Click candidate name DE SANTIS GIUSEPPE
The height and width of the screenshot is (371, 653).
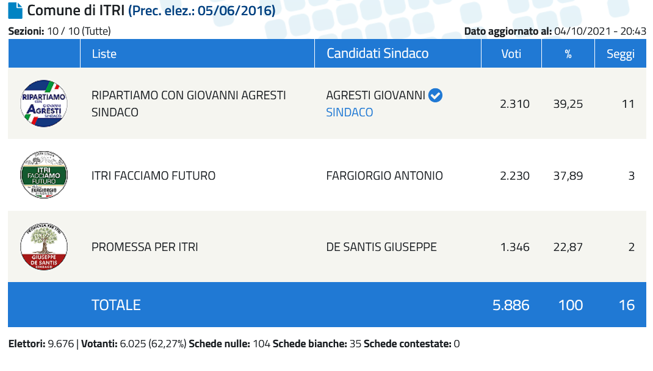point(381,247)
